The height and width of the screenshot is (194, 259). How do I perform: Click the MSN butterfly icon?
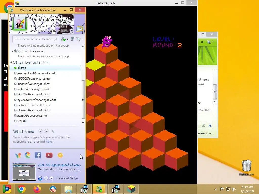tap(18, 155)
